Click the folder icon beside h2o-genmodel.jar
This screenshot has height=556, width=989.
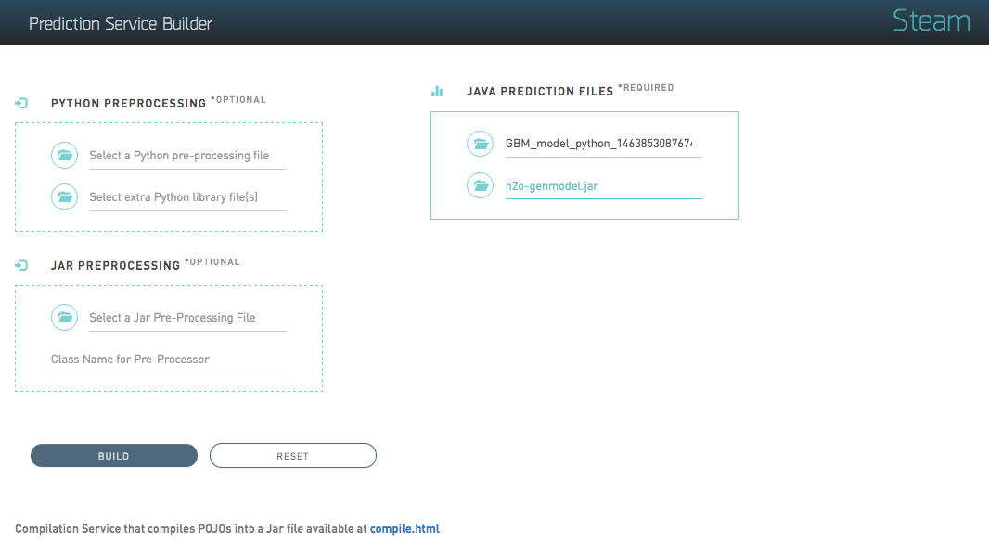[x=481, y=185]
